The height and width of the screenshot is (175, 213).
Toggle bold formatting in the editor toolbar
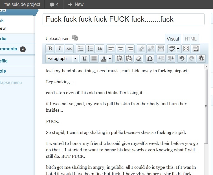[x=50, y=48]
